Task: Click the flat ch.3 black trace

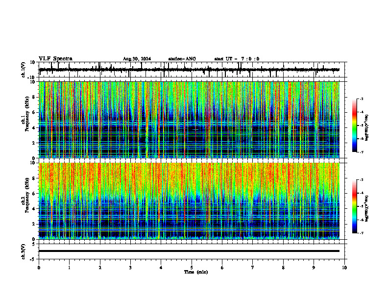Action: 189,251
